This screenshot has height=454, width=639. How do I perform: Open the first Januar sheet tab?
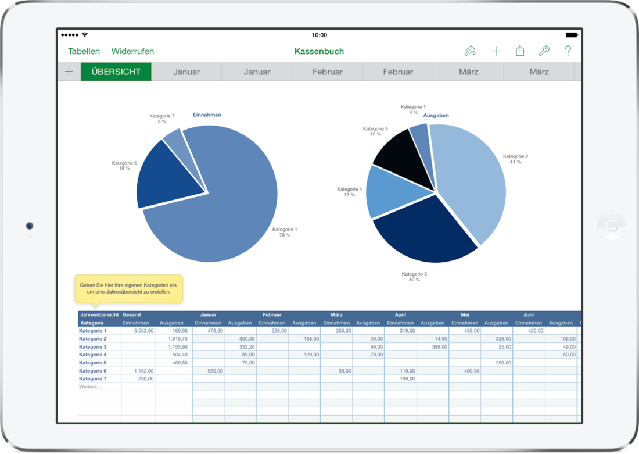pyautogui.click(x=186, y=71)
